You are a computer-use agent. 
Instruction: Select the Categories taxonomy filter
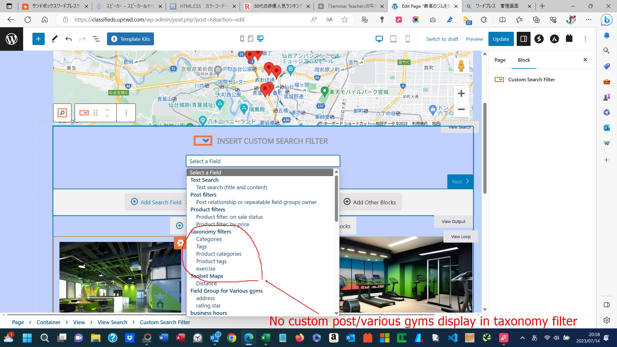point(209,239)
